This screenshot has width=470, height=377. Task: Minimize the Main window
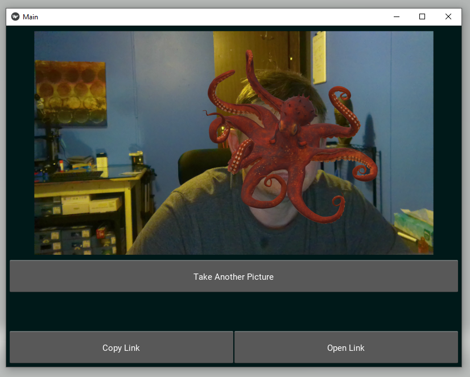click(396, 16)
